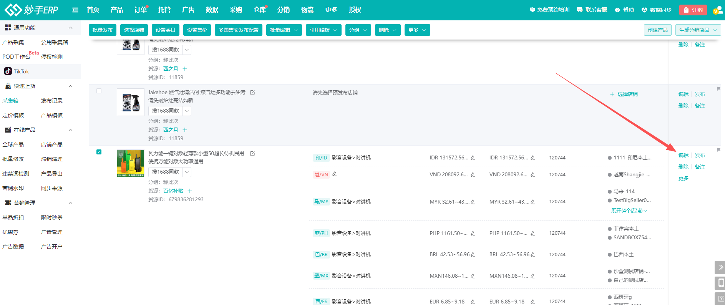This screenshot has height=305, width=725.
Task: Collapse the 通用功能 sidebar section
Action: (x=70, y=28)
